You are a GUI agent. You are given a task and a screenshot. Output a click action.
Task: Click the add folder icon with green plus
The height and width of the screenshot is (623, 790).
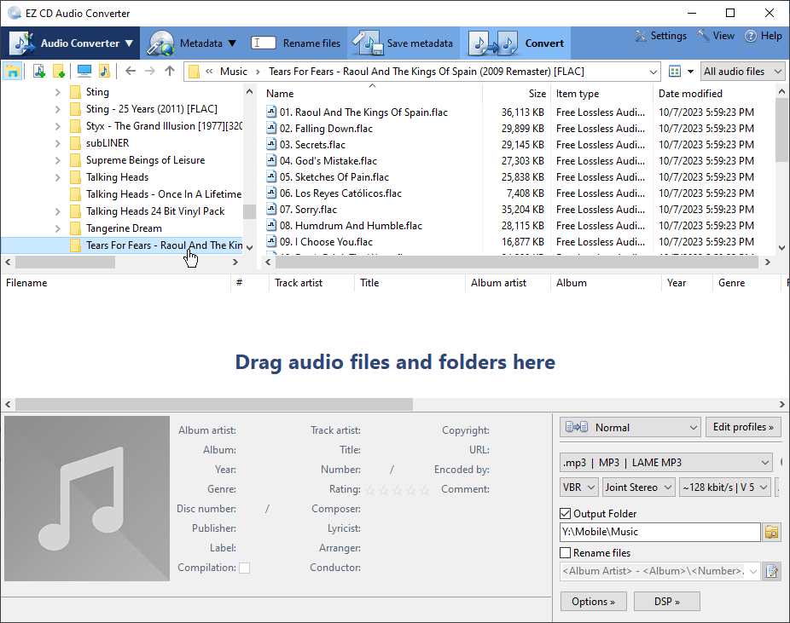click(x=59, y=72)
